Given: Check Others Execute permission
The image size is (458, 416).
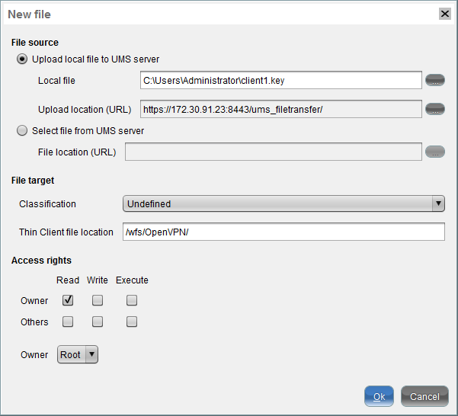Looking at the screenshot, I should coord(132,322).
